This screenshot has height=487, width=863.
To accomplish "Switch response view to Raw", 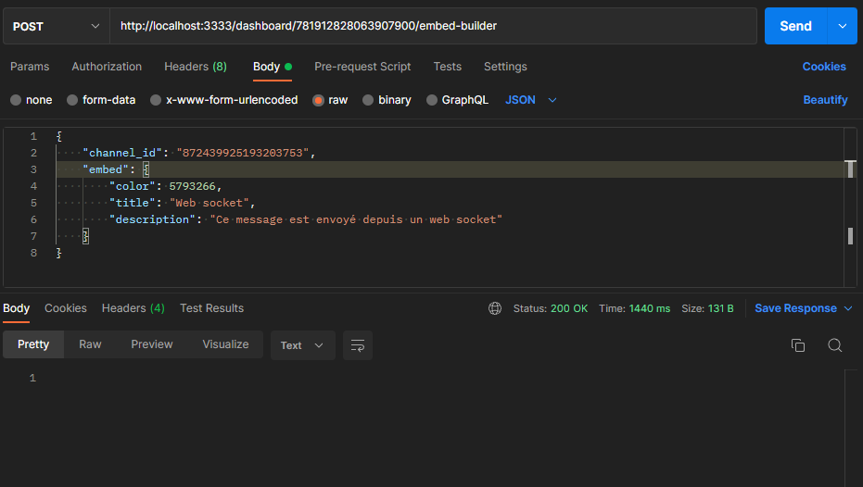I will [x=90, y=344].
